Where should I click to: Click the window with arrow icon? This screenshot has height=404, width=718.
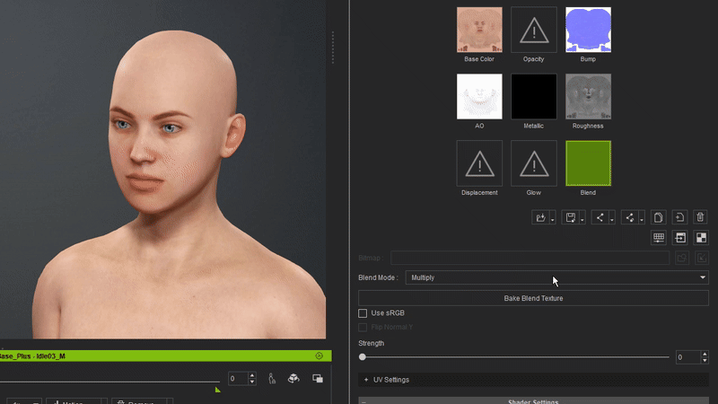[x=680, y=237]
